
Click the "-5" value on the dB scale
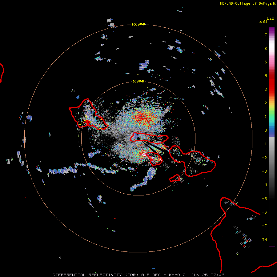[x=264, y=199]
